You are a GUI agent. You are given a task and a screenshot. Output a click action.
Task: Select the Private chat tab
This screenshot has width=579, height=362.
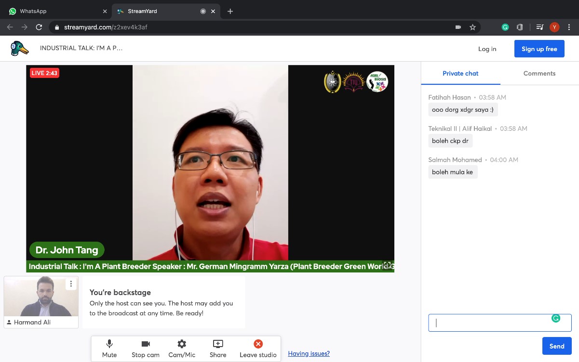[460, 74]
